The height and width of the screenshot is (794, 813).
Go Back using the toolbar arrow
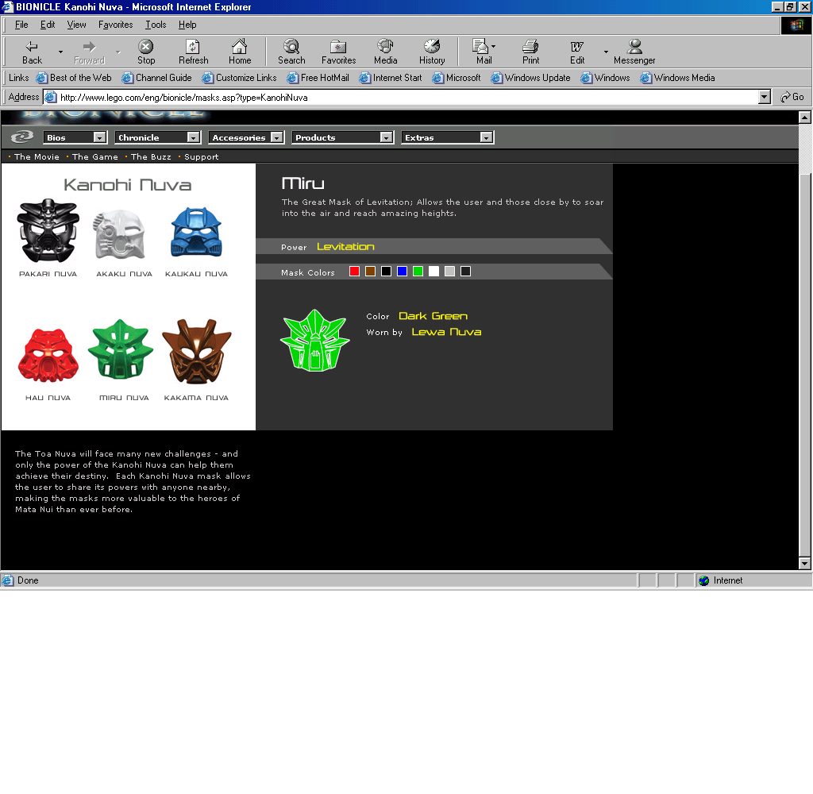point(32,52)
